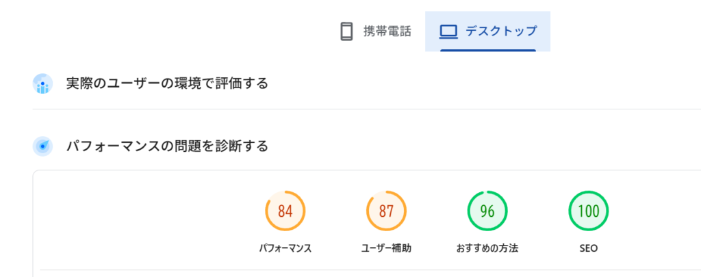Click the blue underline beneath デスクトップ tab
Viewport: 701px width, 277px height.
tap(487, 50)
